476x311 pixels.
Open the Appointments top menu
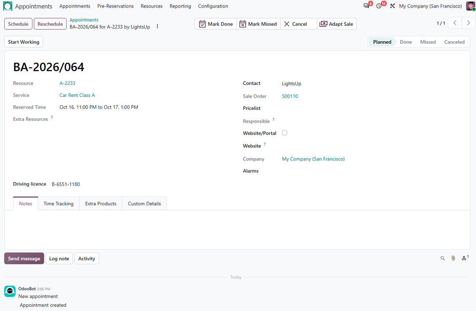[75, 6]
